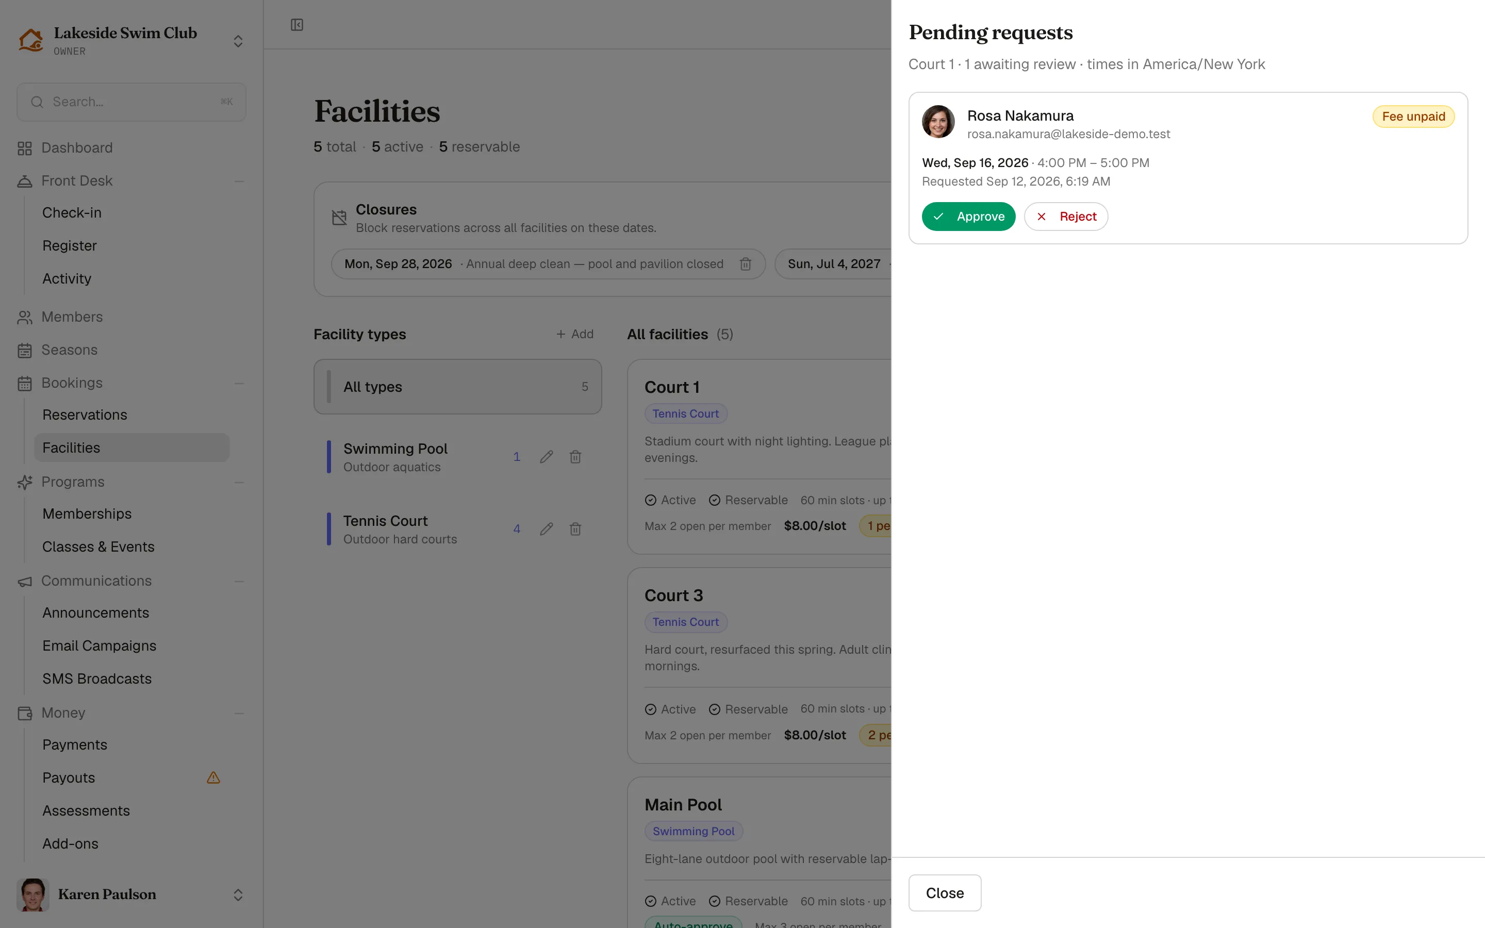Close the Pending requests panel

click(x=945, y=892)
